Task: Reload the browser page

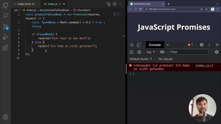Action: pos(141,9)
